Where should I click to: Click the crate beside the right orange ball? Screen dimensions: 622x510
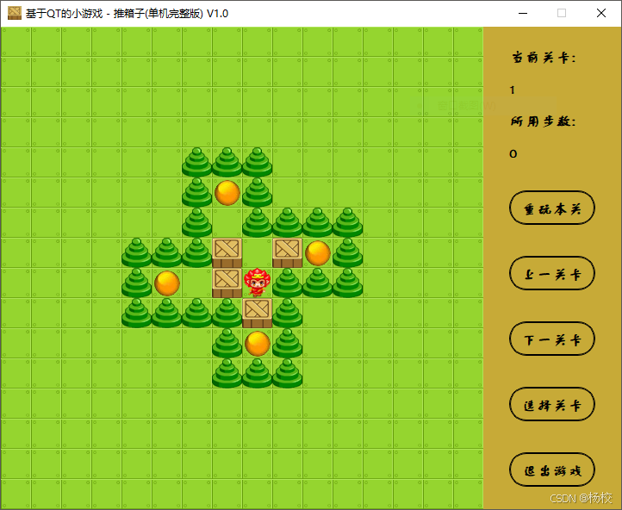click(x=287, y=252)
